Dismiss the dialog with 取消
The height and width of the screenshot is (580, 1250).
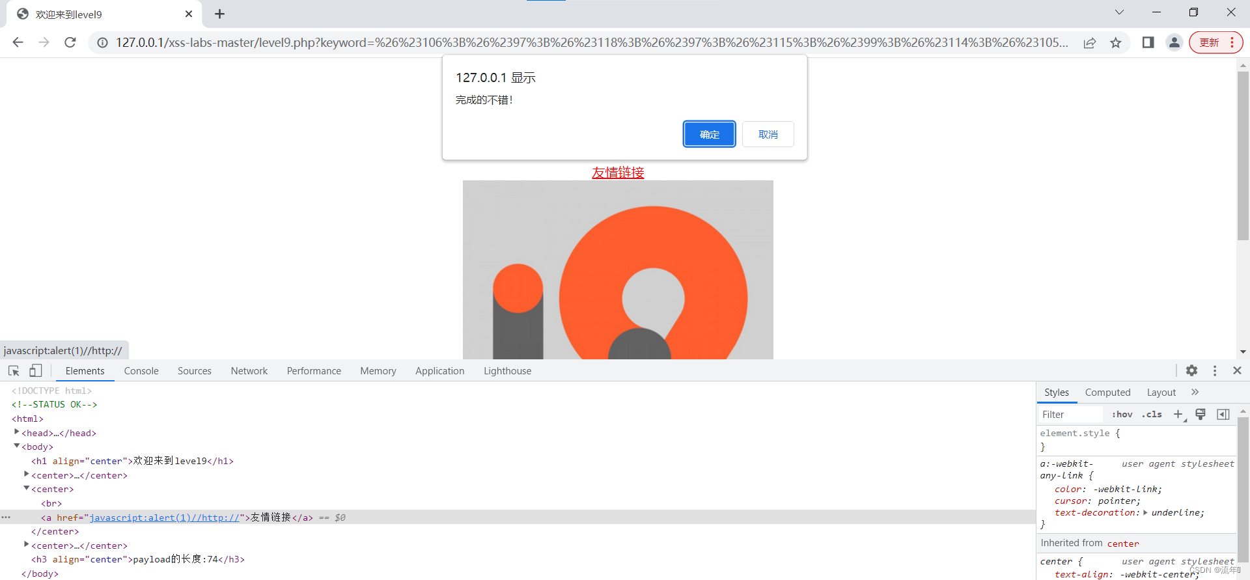click(x=768, y=134)
